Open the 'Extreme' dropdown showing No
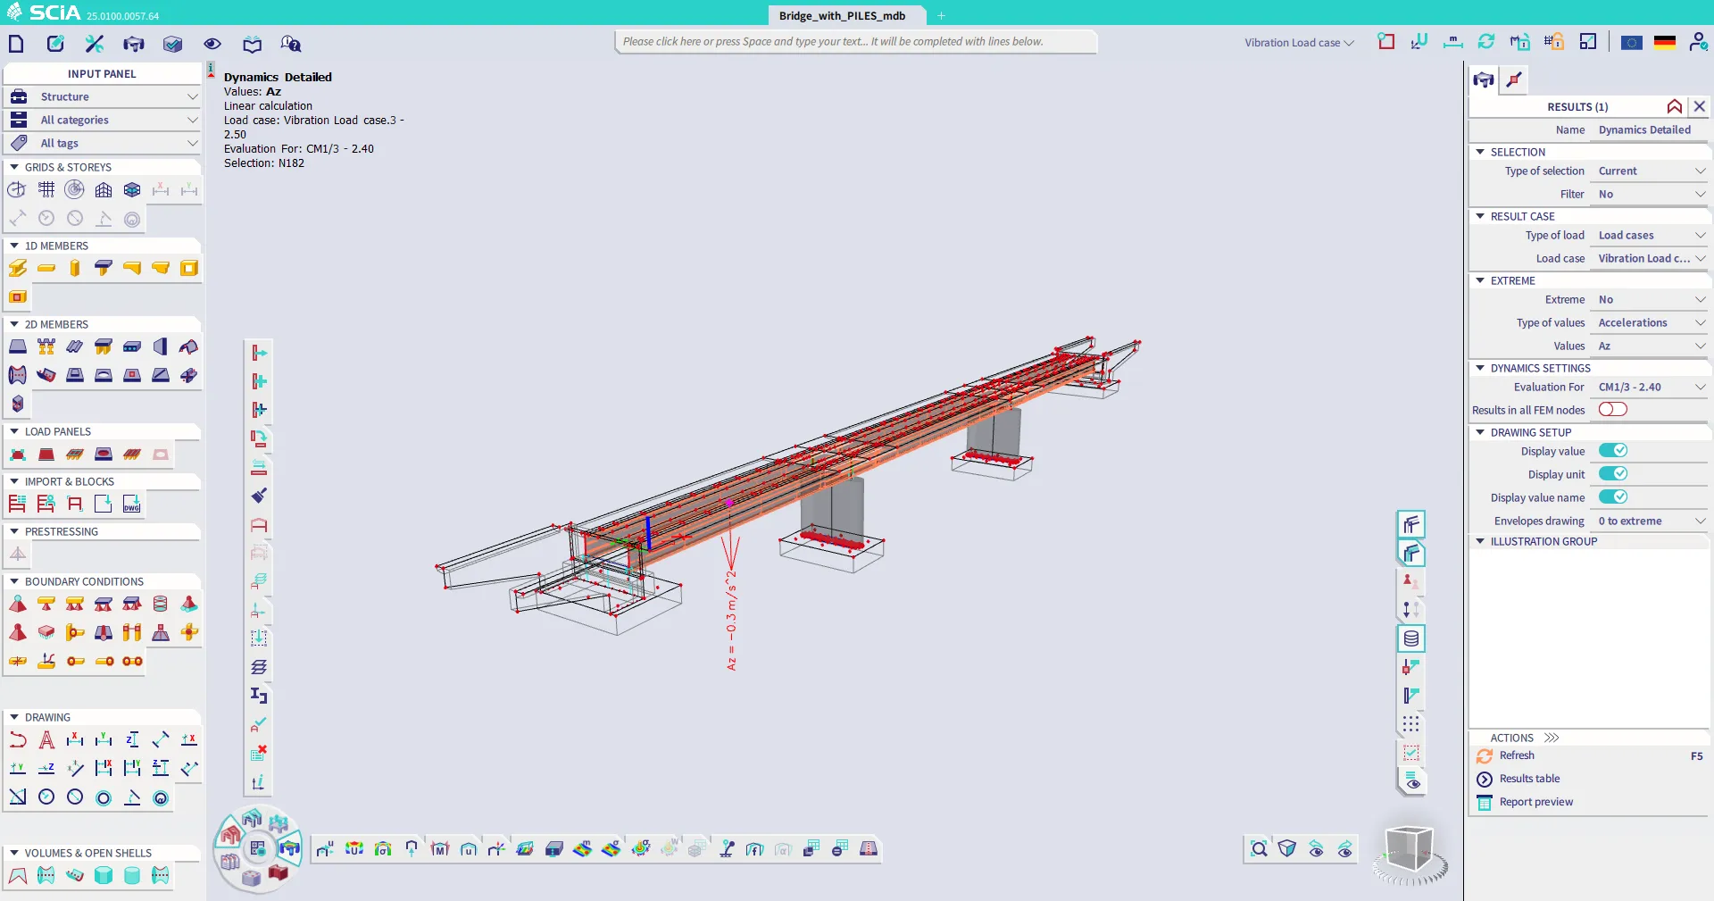Viewport: 1714px width, 901px height. click(x=1651, y=300)
